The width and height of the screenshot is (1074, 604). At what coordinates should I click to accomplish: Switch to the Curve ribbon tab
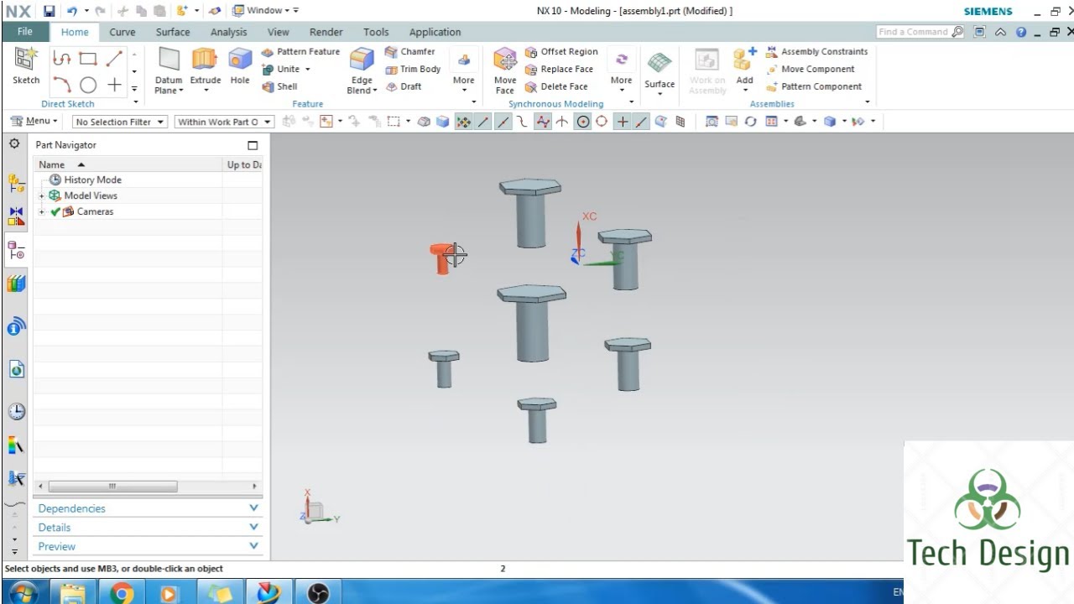122,32
